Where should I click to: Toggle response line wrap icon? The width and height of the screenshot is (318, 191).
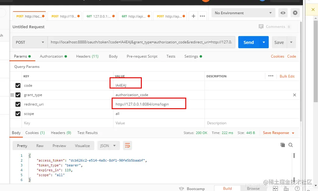pos(128,146)
